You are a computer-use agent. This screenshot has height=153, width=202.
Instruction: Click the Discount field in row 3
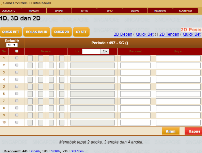135,73
